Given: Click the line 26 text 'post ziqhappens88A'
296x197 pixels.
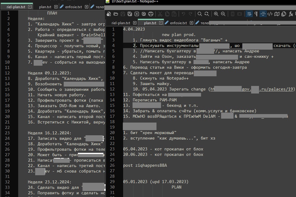Looking at the screenshot, I should coord(145,165).
